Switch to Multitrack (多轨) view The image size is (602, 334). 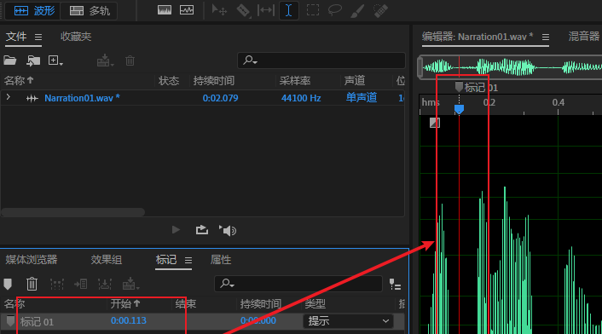point(89,11)
